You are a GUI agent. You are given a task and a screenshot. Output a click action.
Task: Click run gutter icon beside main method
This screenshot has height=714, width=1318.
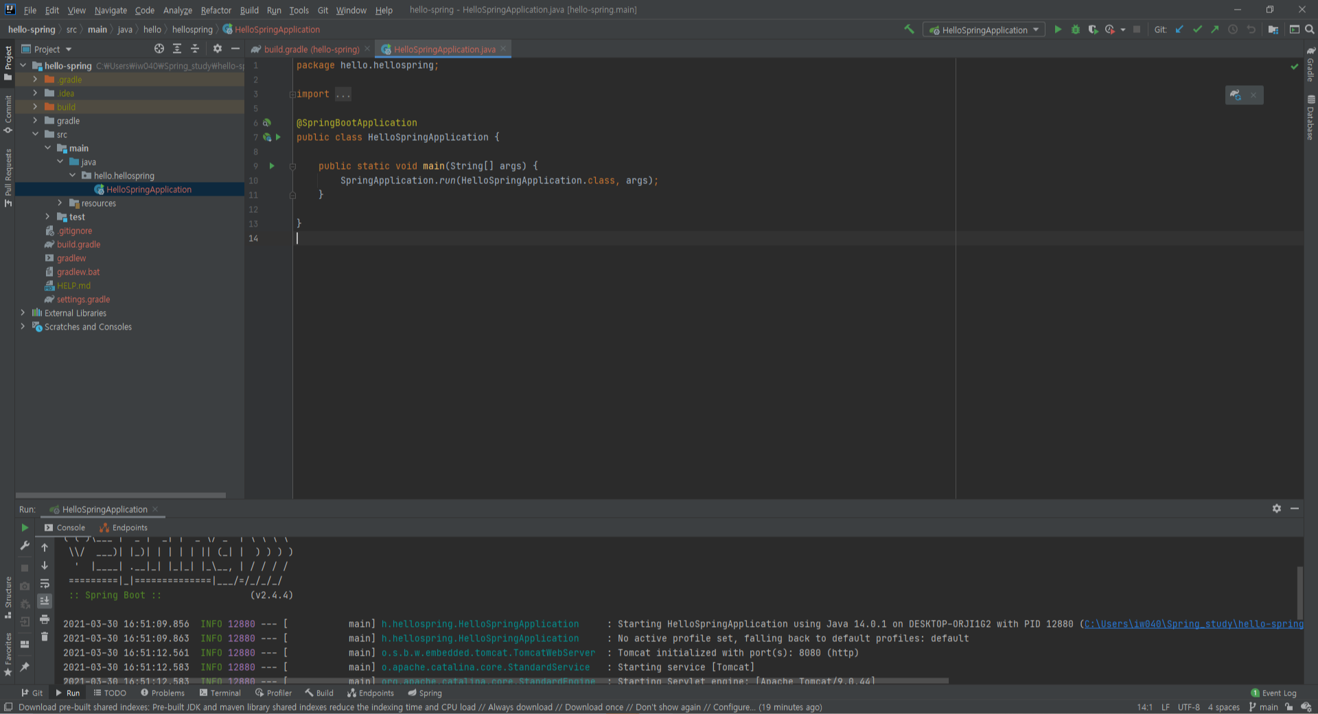point(272,166)
